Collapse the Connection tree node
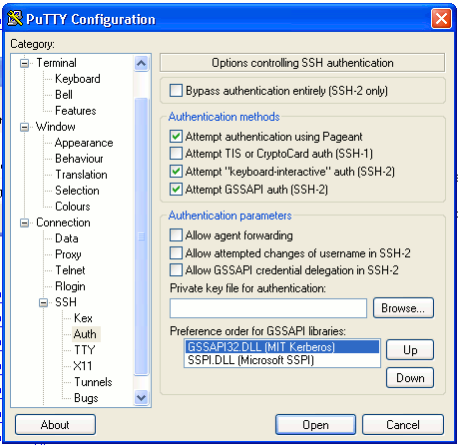This screenshot has height=445, width=458. tap(24, 222)
